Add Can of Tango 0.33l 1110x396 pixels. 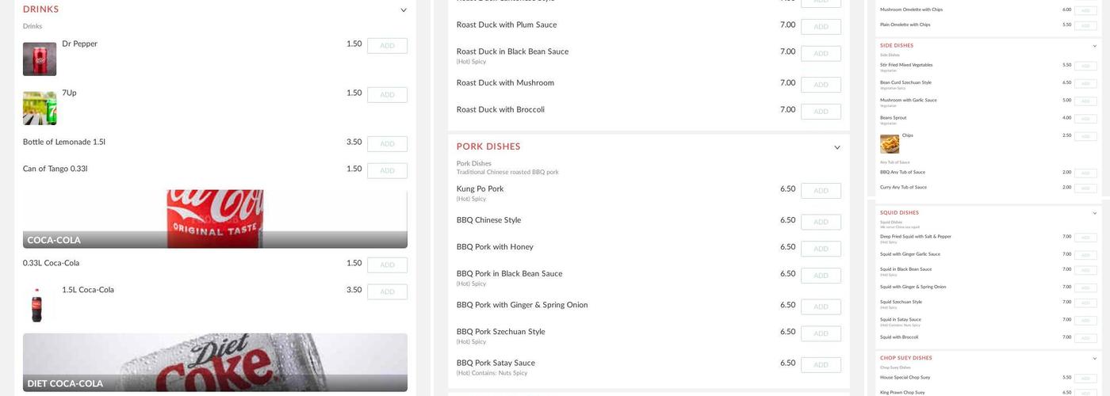[387, 171]
